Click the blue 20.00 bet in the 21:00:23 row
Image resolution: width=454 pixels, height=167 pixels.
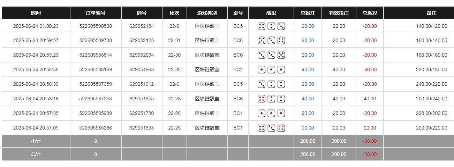click(x=308, y=26)
